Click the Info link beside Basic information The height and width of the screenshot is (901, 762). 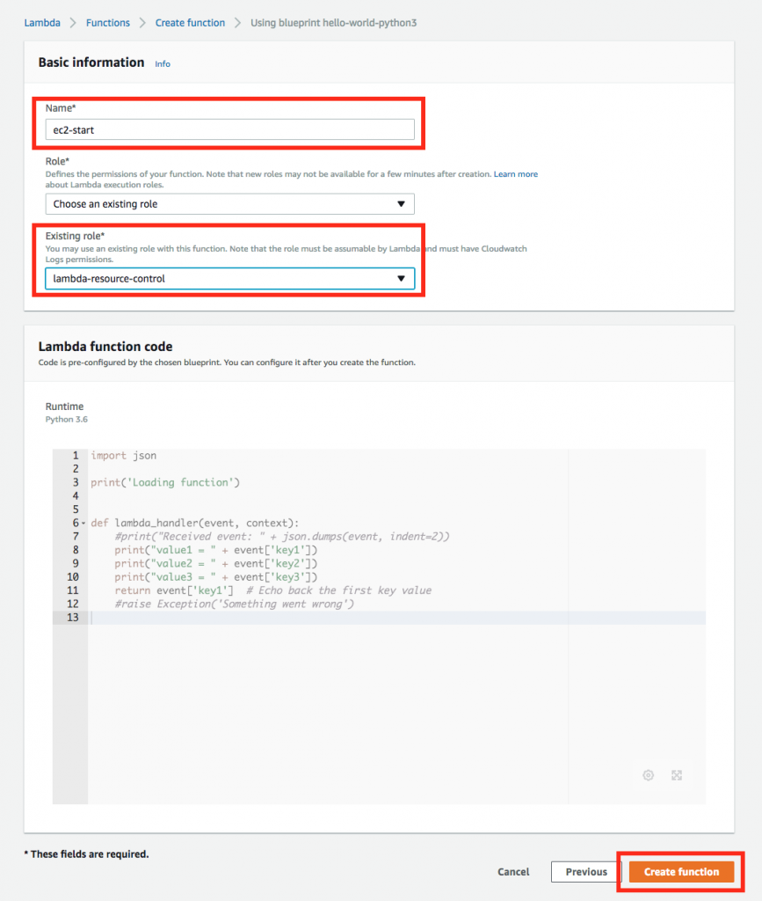click(x=162, y=63)
